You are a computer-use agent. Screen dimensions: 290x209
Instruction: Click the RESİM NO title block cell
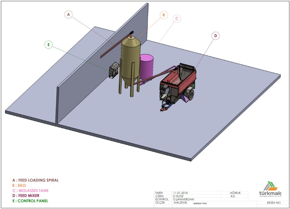pos(274,203)
